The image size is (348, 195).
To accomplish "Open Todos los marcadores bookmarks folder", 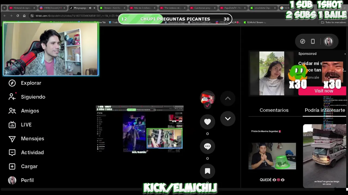I will [334, 22].
